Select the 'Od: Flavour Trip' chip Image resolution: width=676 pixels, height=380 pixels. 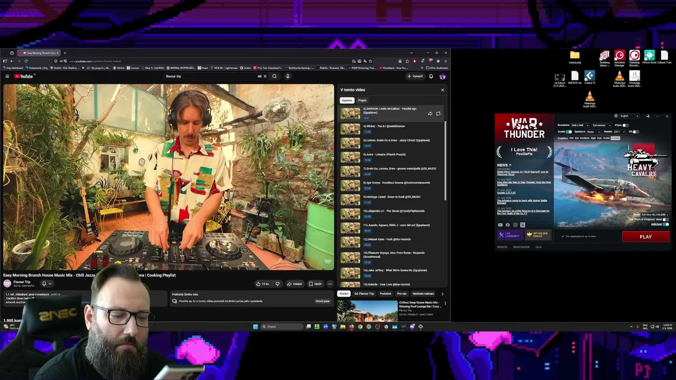point(364,294)
